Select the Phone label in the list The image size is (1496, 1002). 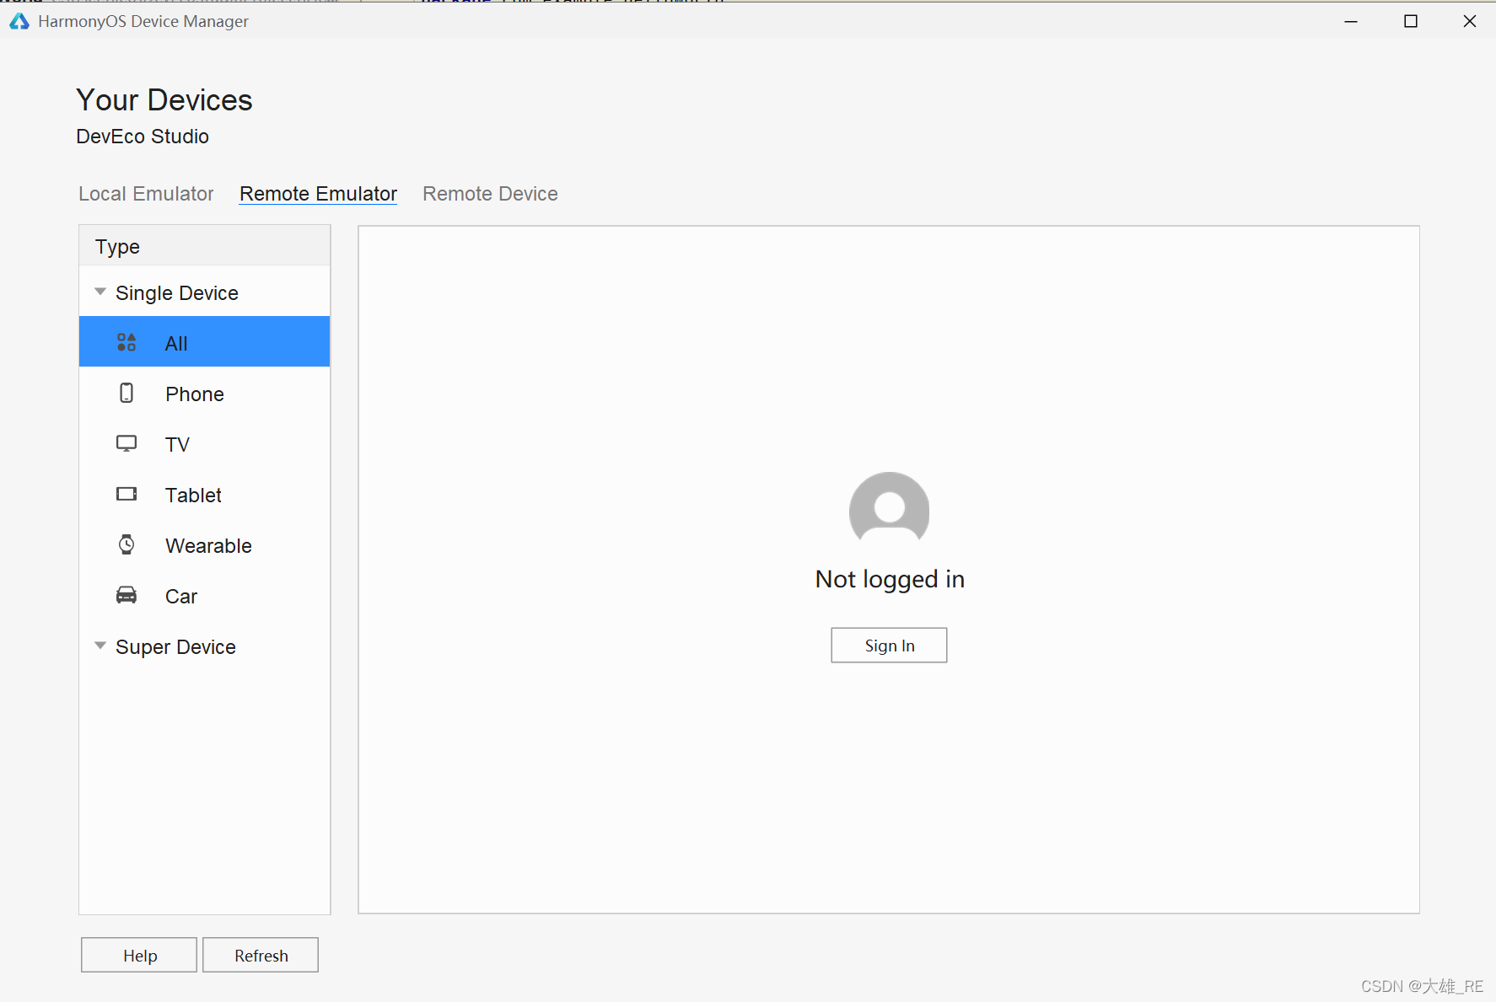pyautogui.click(x=195, y=394)
